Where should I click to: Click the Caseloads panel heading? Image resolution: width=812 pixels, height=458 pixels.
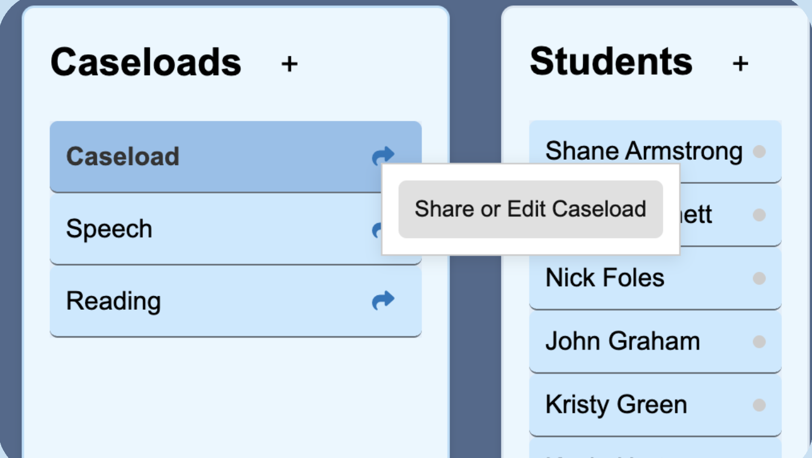click(x=146, y=62)
